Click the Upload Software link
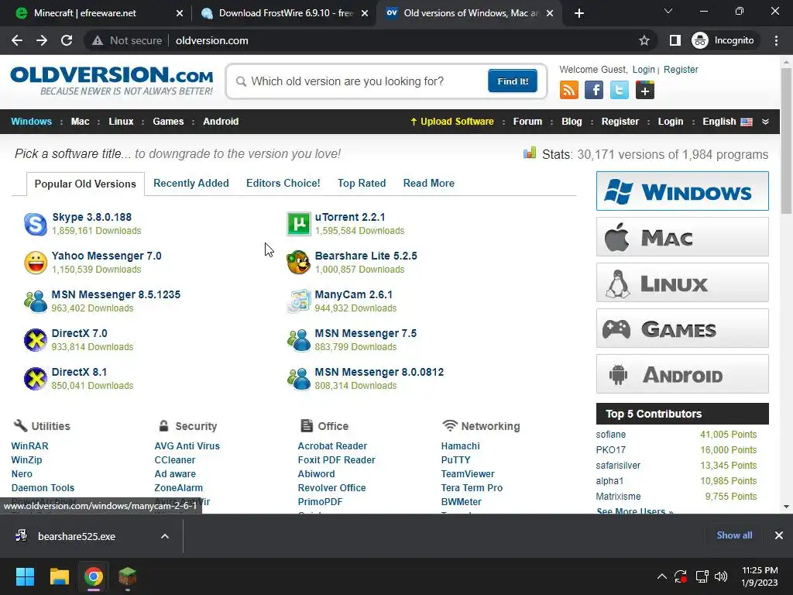The image size is (793, 595). click(452, 122)
